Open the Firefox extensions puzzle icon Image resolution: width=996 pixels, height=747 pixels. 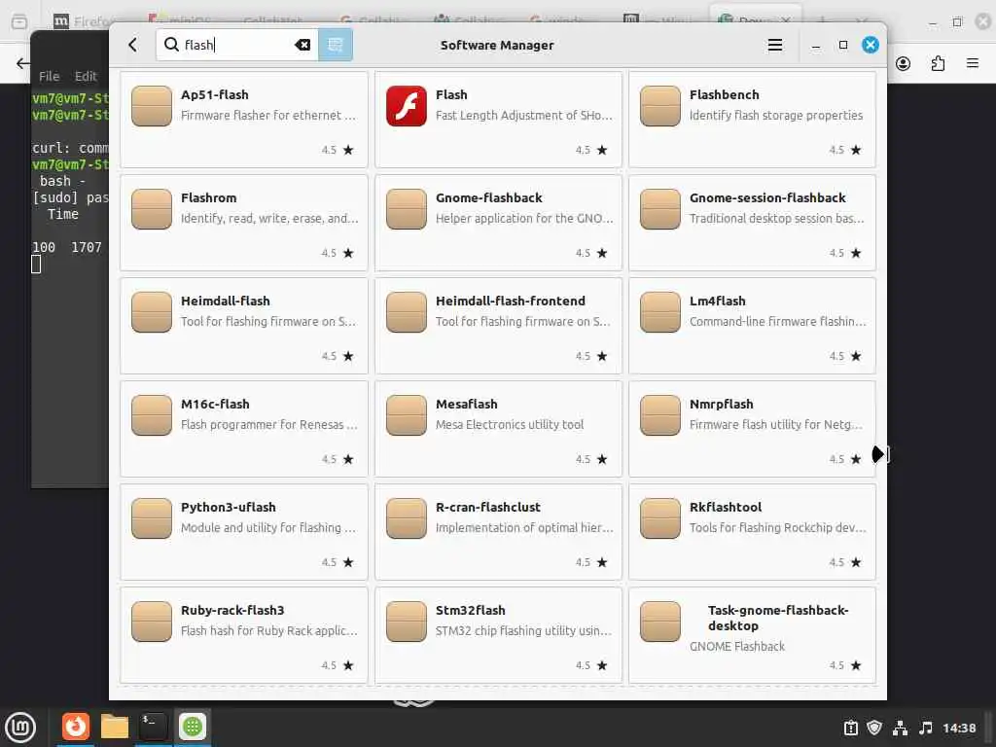pos(938,63)
